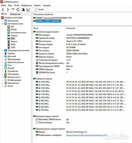Viewport: 132px width, 143px height.
Task: Open the Файл menu
Action: point(3,5)
